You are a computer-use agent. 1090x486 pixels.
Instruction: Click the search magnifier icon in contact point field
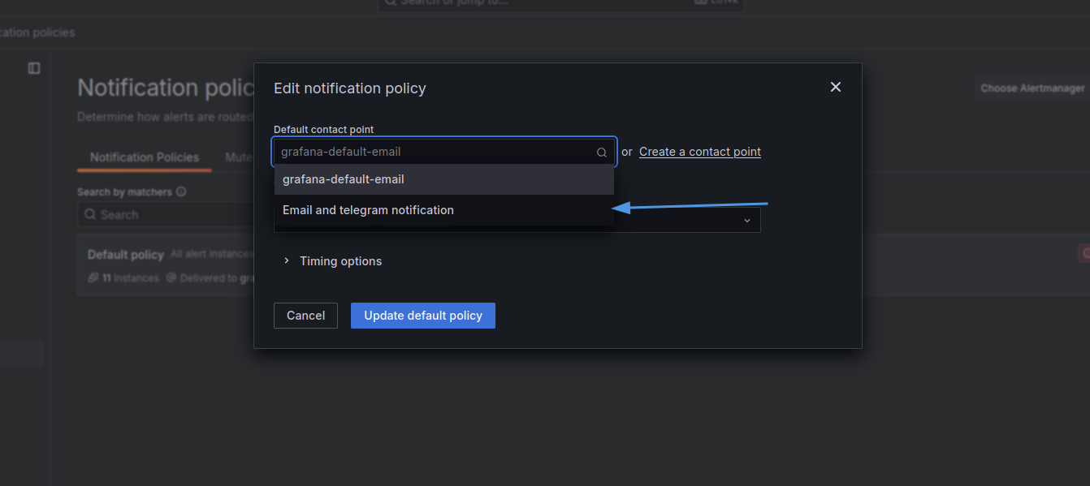point(602,152)
